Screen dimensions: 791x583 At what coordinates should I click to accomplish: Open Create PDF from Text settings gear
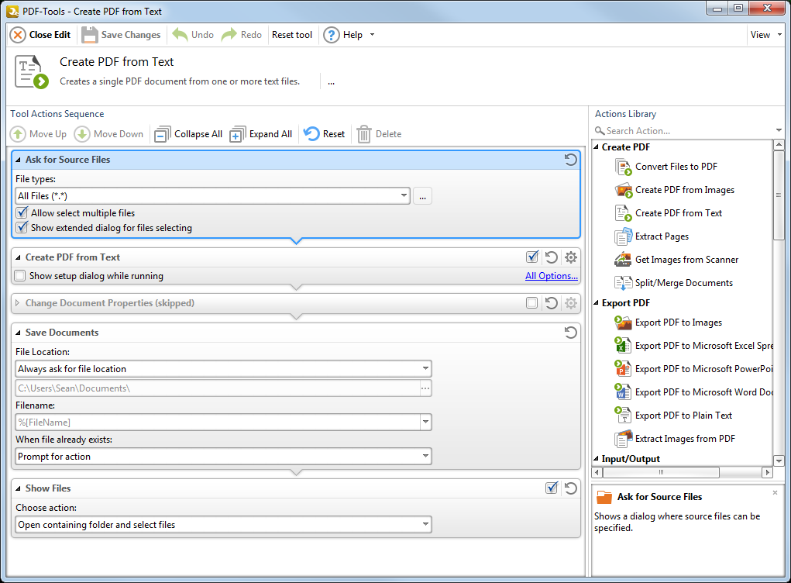click(x=570, y=257)
